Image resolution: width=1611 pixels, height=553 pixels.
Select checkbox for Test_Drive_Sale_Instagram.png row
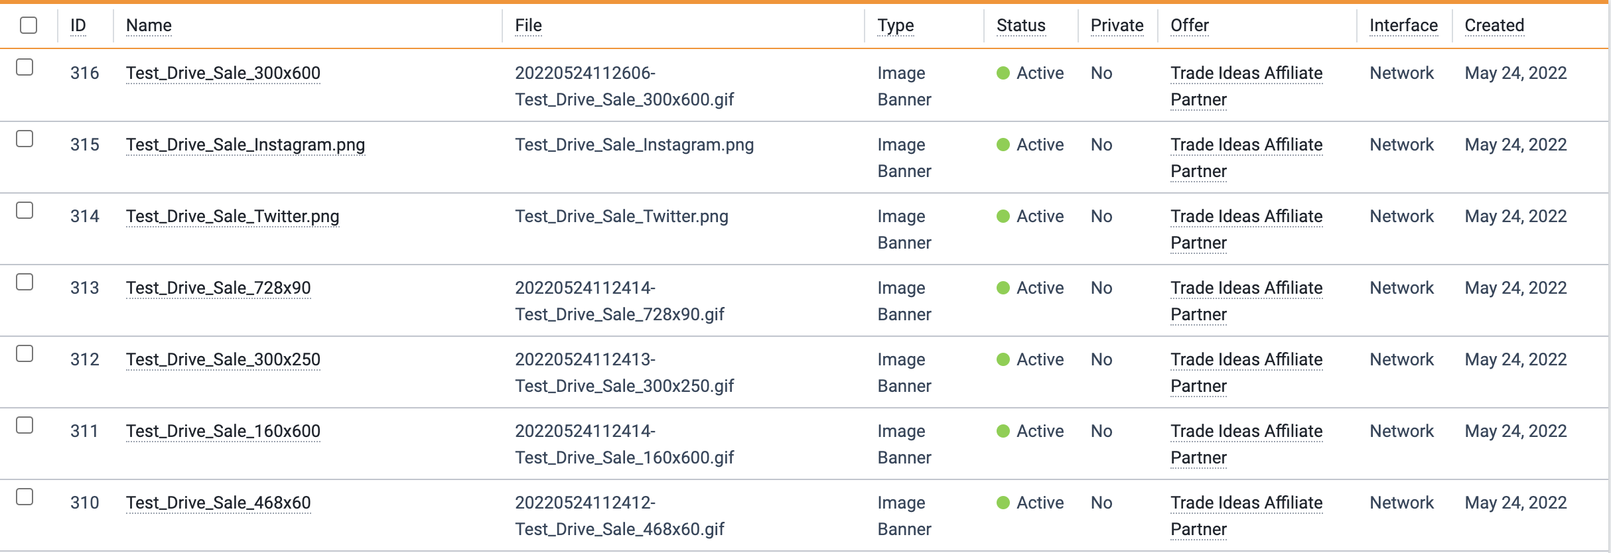point(25,139)
